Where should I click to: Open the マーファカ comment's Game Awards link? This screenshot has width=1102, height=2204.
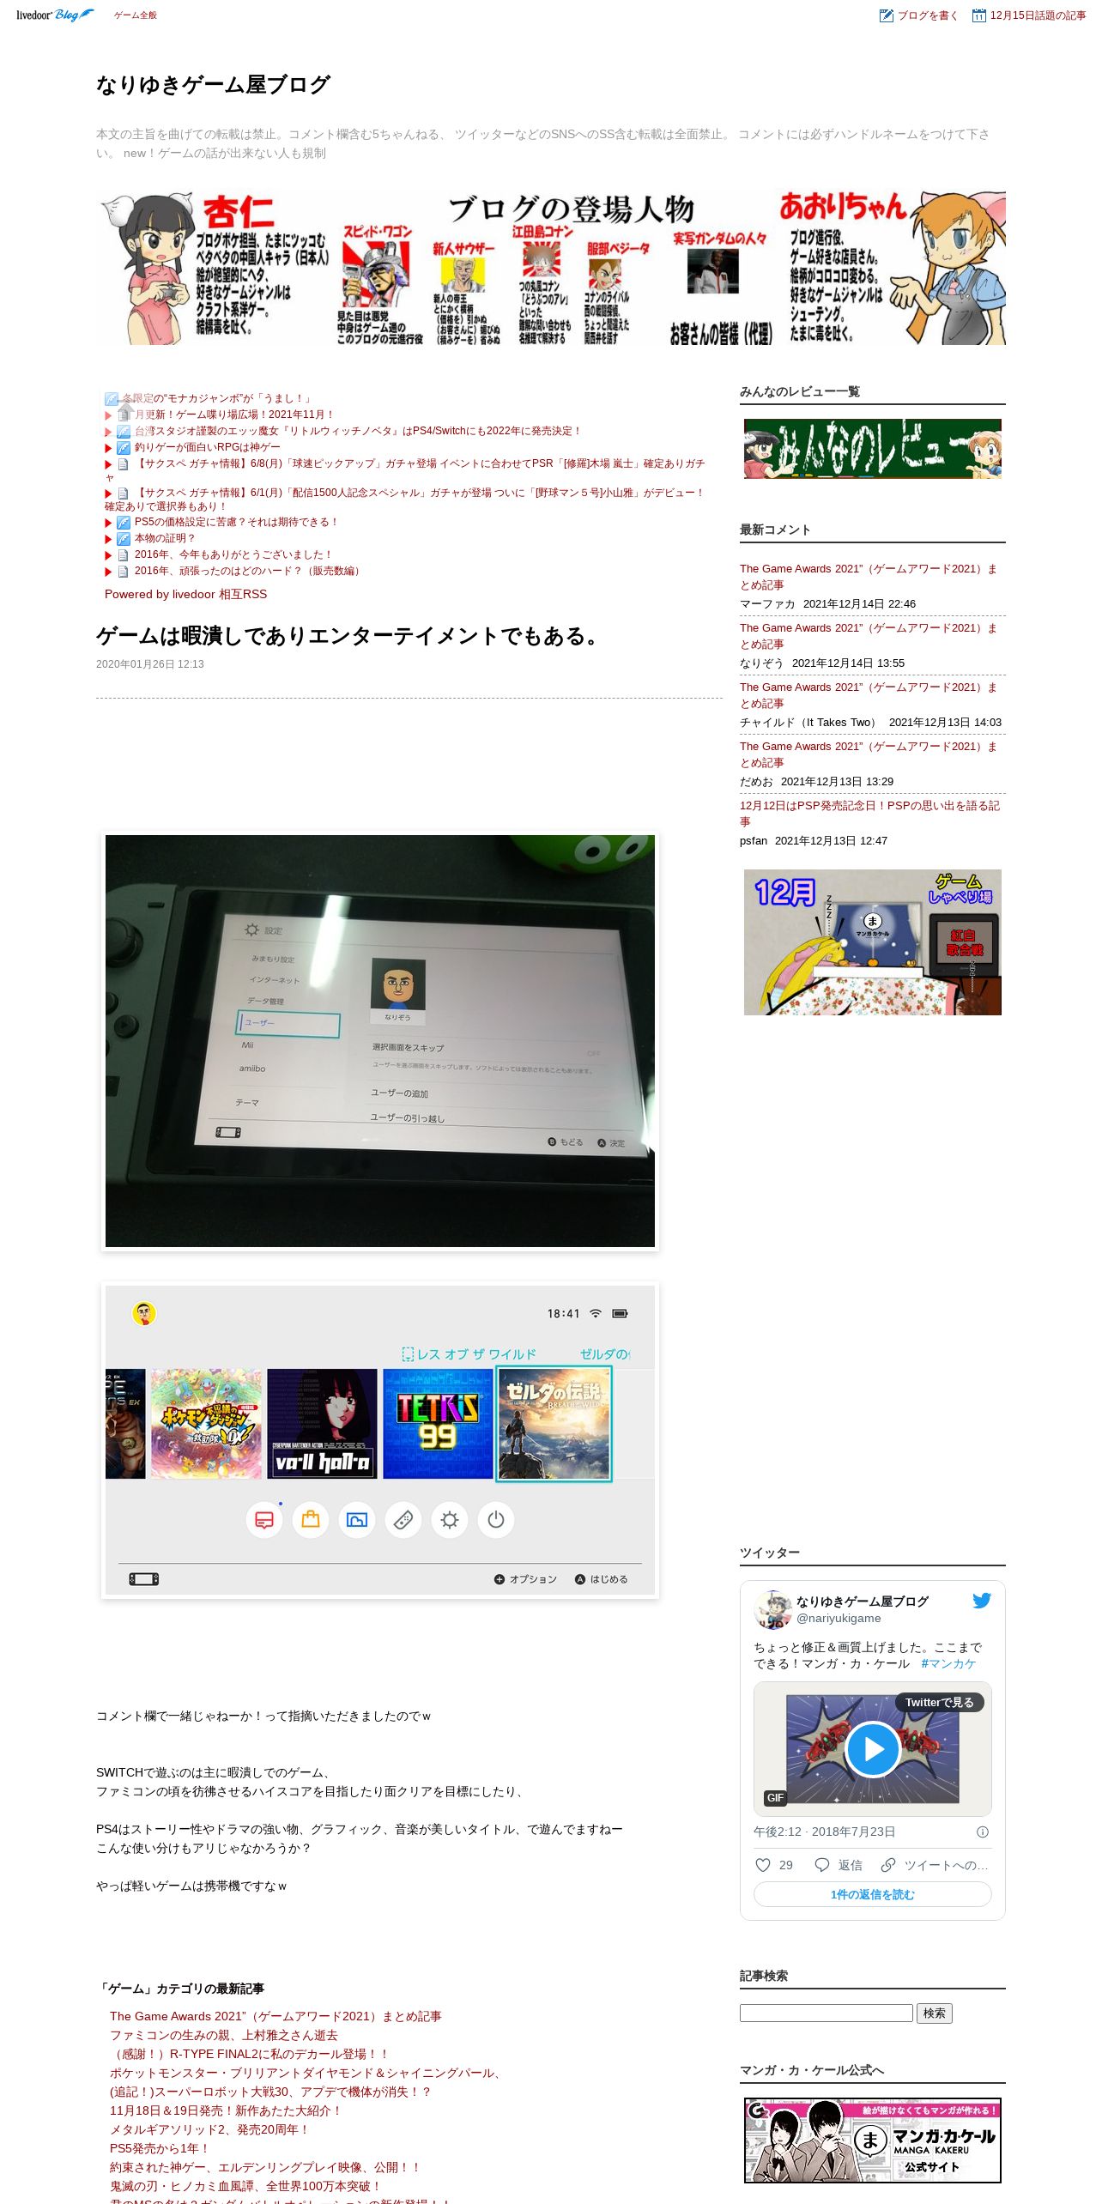click(x=869, y=577)
